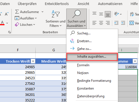Open the Ansicht ribbon tab
Image resolution: width=139 pixels, height=102 pixels.
[x=83, y=4]
